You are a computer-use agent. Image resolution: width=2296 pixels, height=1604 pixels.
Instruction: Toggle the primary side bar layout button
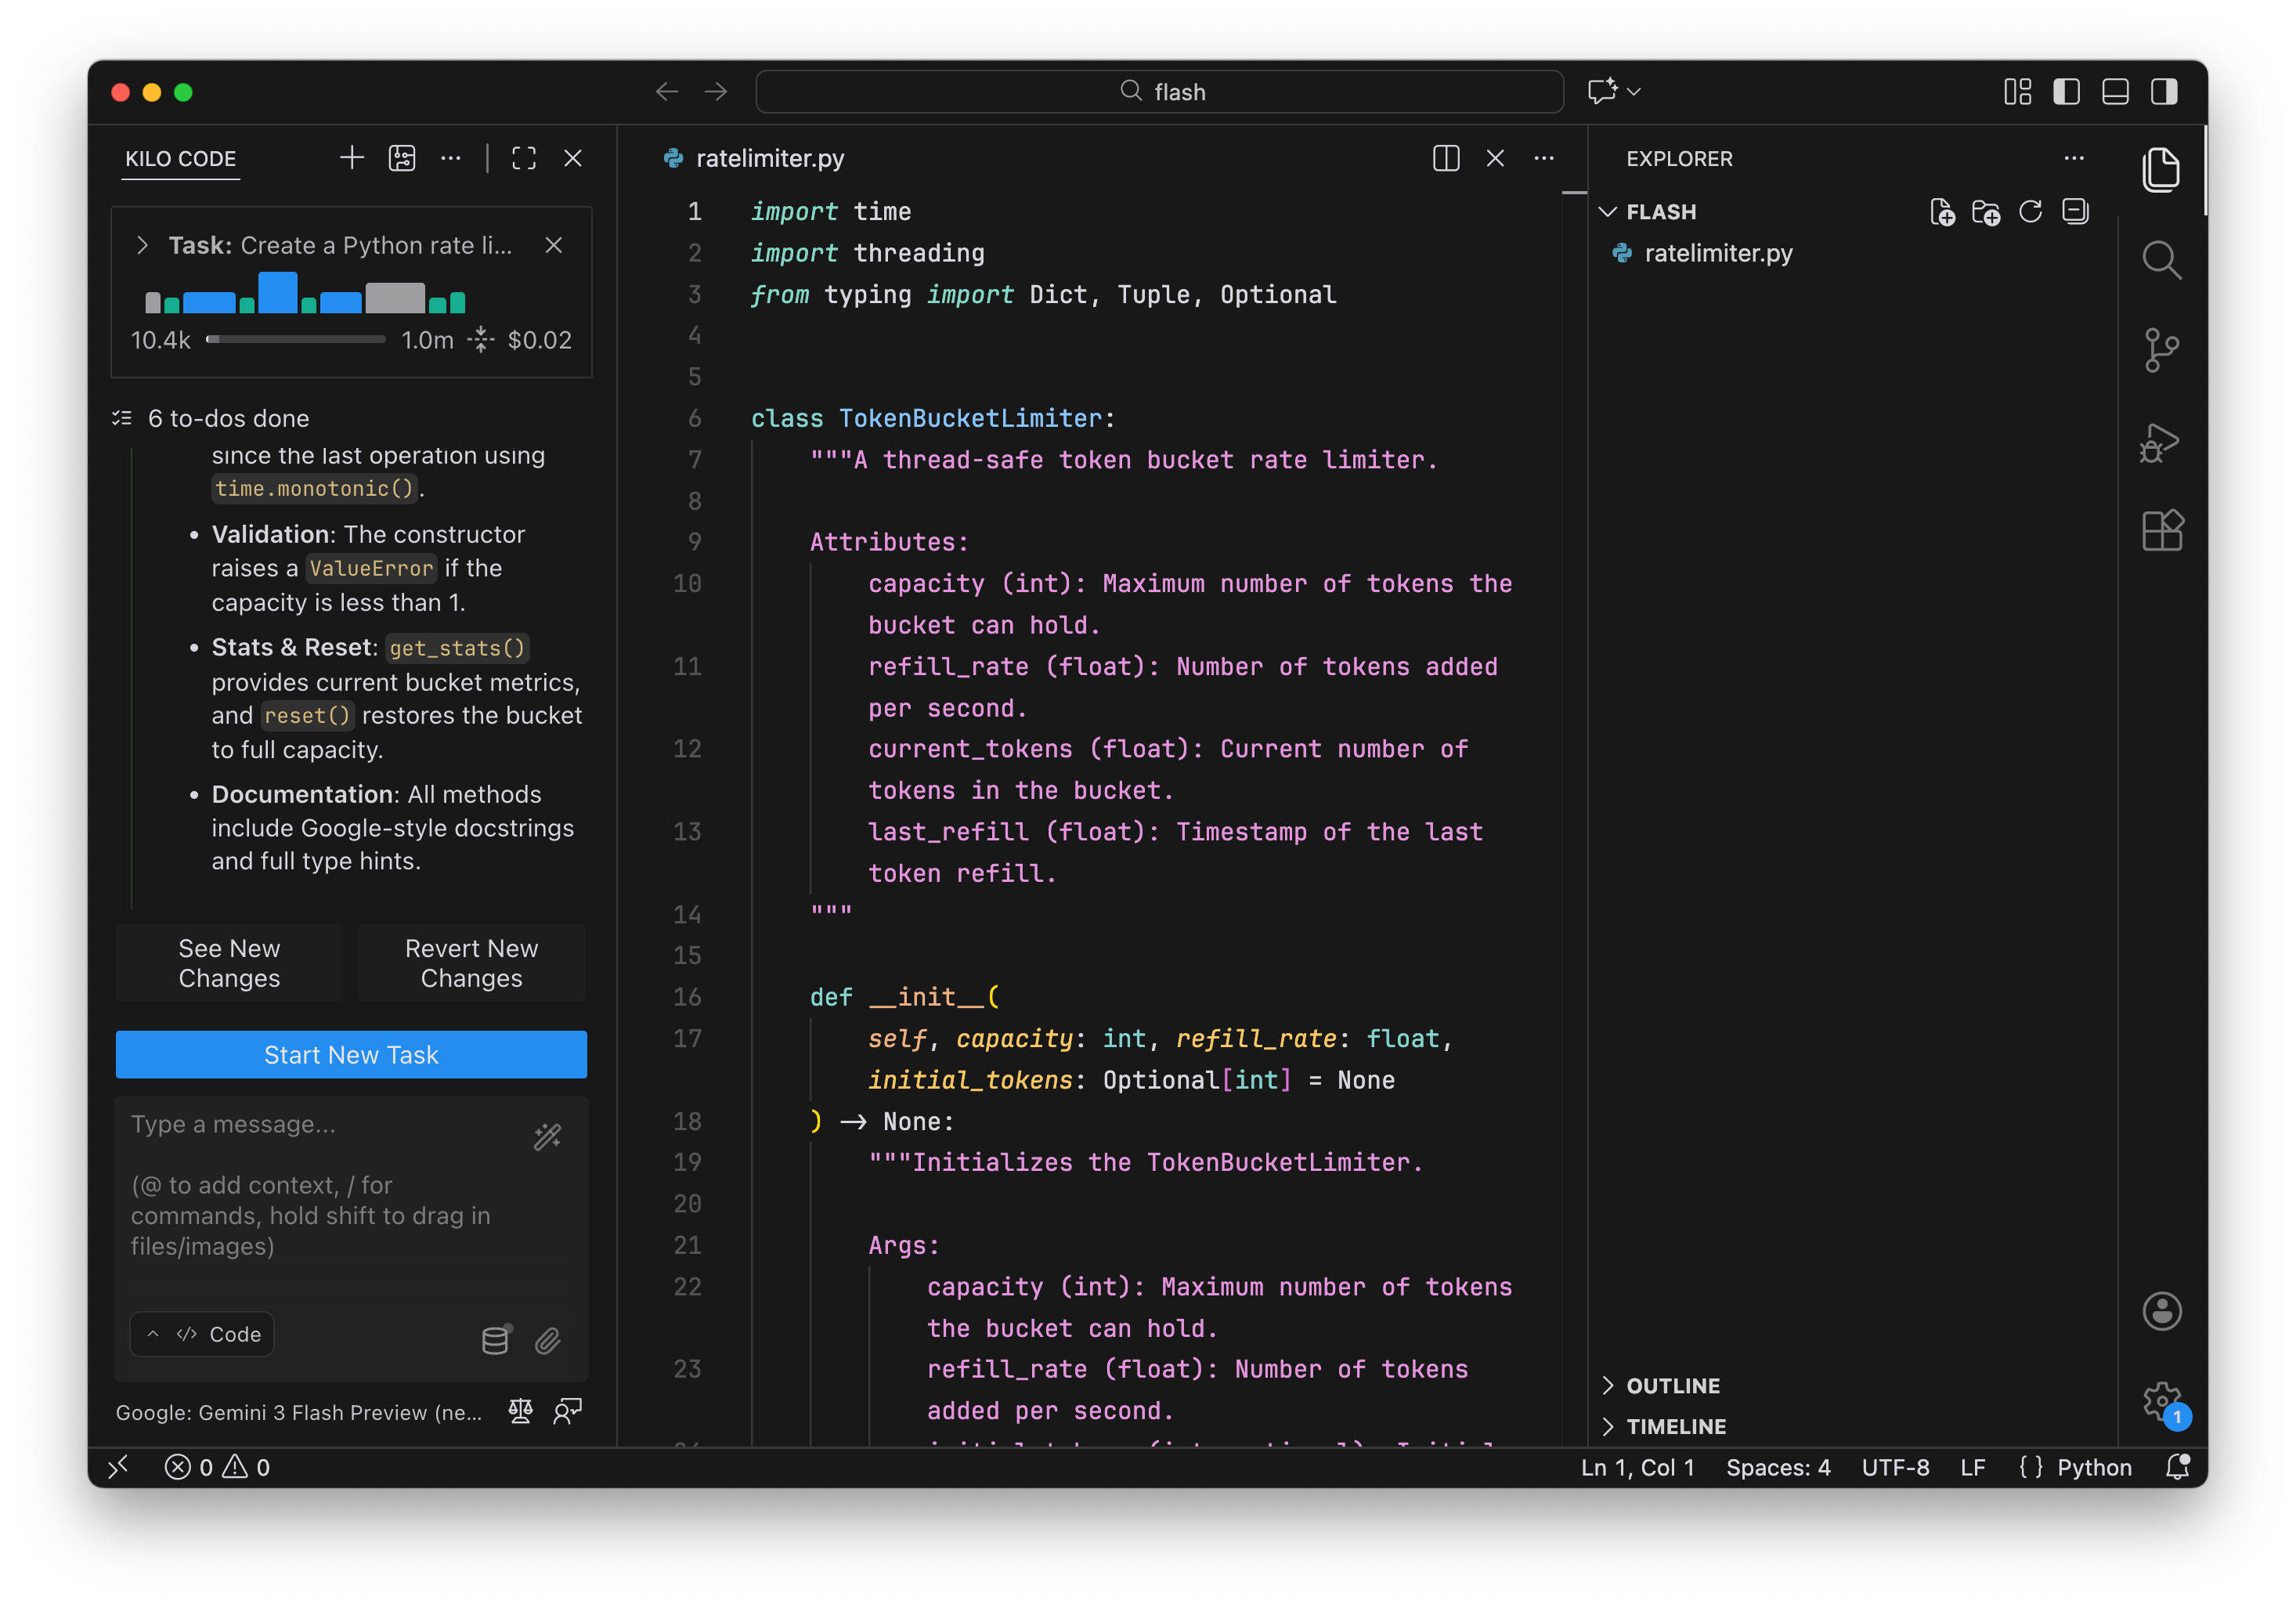click(2066, 92)
